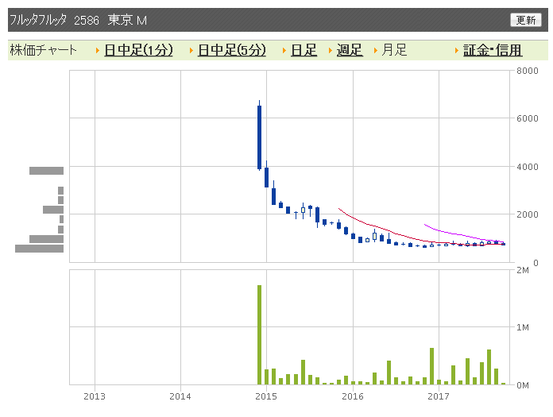Click the orange arrow before 日中足(1分)

pos(98,50)
